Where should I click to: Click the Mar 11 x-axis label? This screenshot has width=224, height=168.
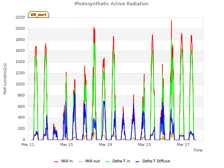(x=28, y=145)
